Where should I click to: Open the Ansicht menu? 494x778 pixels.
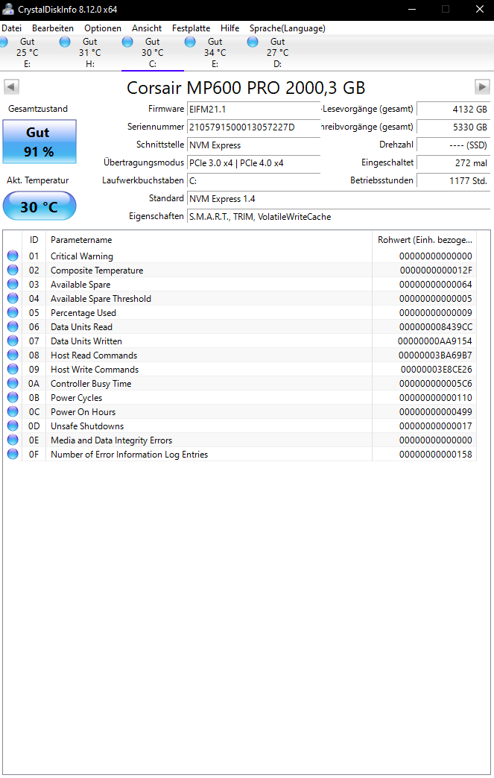pyautogui.click(x=147, y=28)
